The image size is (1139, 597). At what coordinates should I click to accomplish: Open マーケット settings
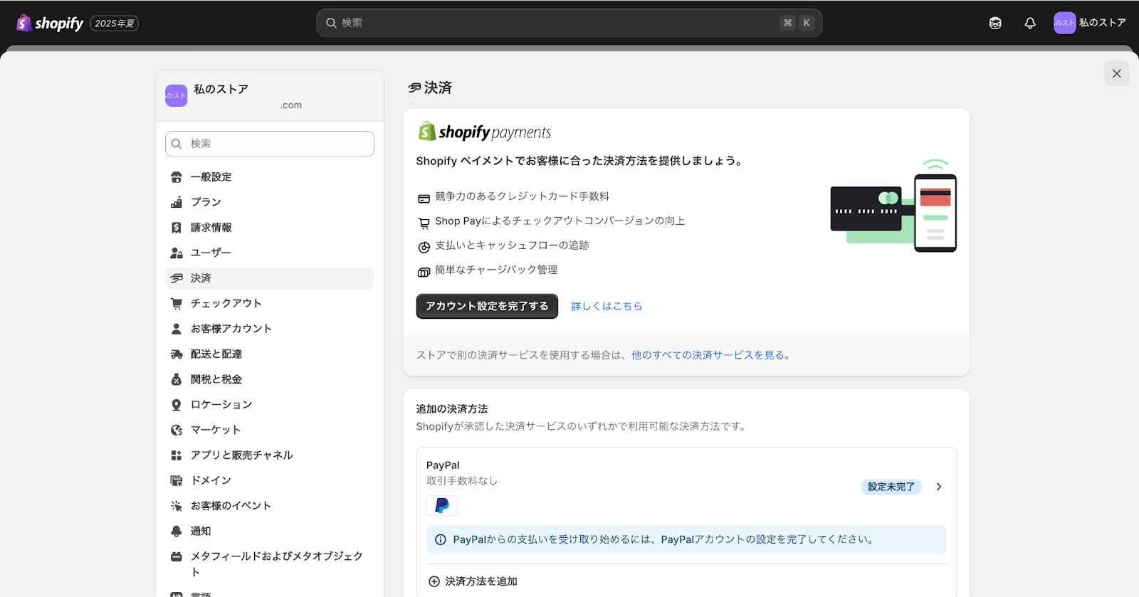coord(270,430)
